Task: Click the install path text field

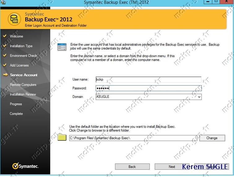Action: pos(133,138)
